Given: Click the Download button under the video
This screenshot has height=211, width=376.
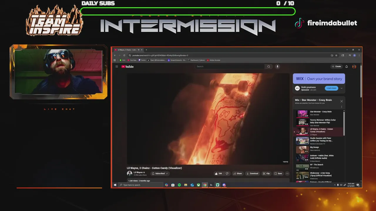Looking at the screenshot, I should click(x=252, y=173).
